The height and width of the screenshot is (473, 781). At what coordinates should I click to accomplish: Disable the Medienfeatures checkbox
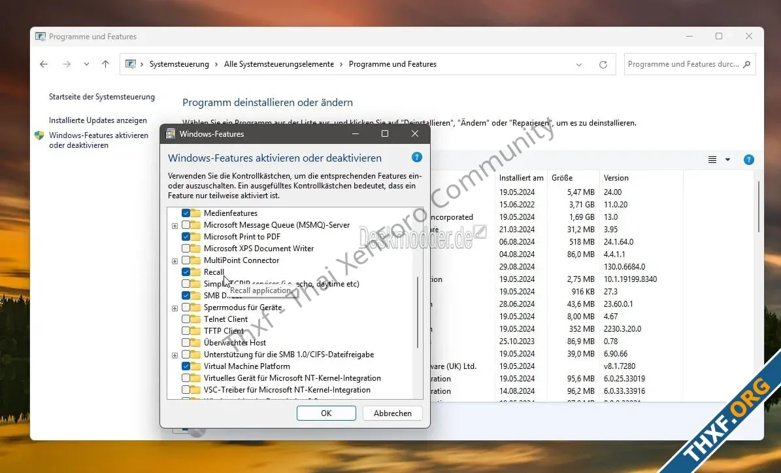coord(186,213)
